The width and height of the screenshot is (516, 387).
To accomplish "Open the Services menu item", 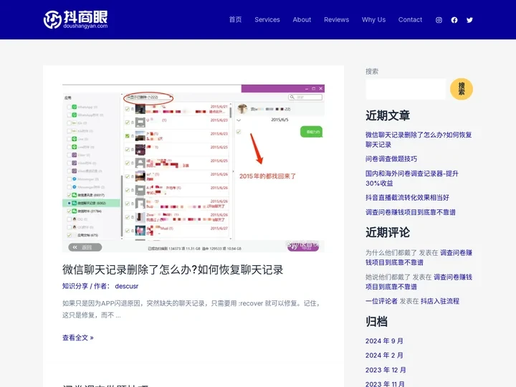I will [267, 20].
